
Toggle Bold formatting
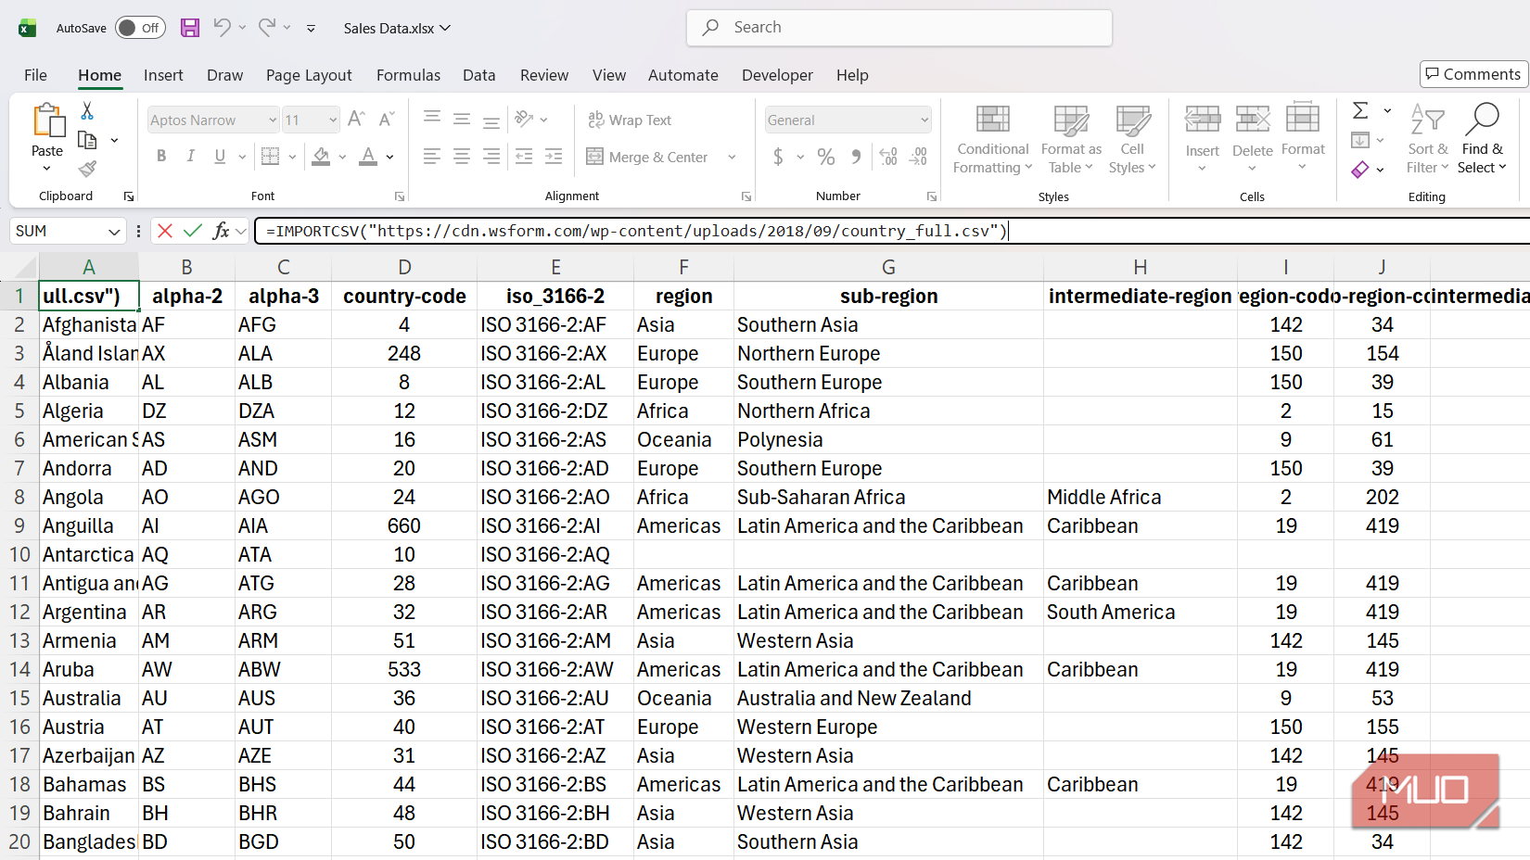161,156
